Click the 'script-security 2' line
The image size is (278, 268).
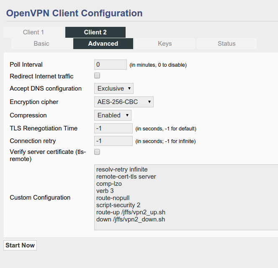(118, 205)
